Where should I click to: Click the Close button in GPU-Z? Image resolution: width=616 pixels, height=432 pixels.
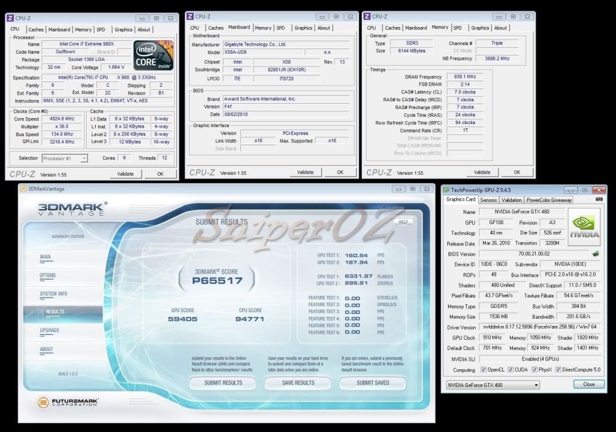point(588,384)
